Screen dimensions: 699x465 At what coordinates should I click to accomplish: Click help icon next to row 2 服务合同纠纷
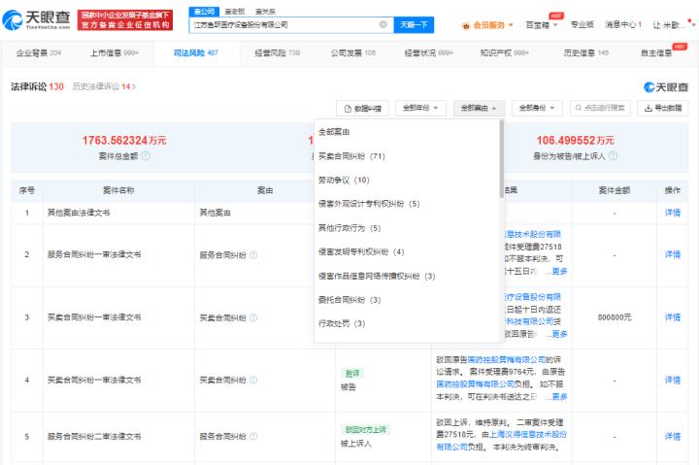(253, 255)
